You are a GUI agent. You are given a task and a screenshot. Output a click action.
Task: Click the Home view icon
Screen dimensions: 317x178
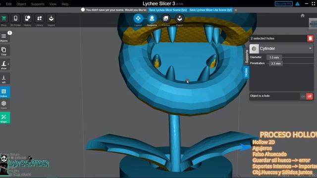coord(303,15)
